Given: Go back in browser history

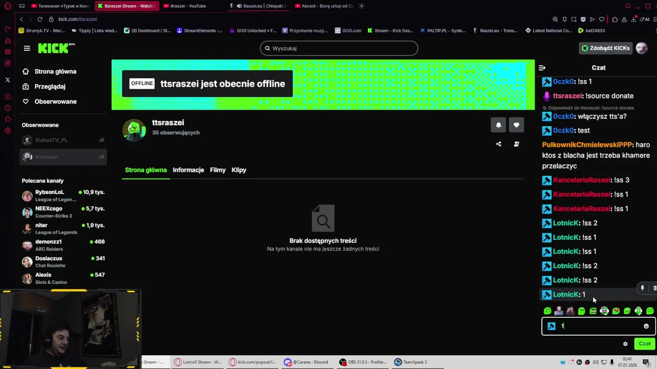Looking at the screenshot, I should point(22,19).
